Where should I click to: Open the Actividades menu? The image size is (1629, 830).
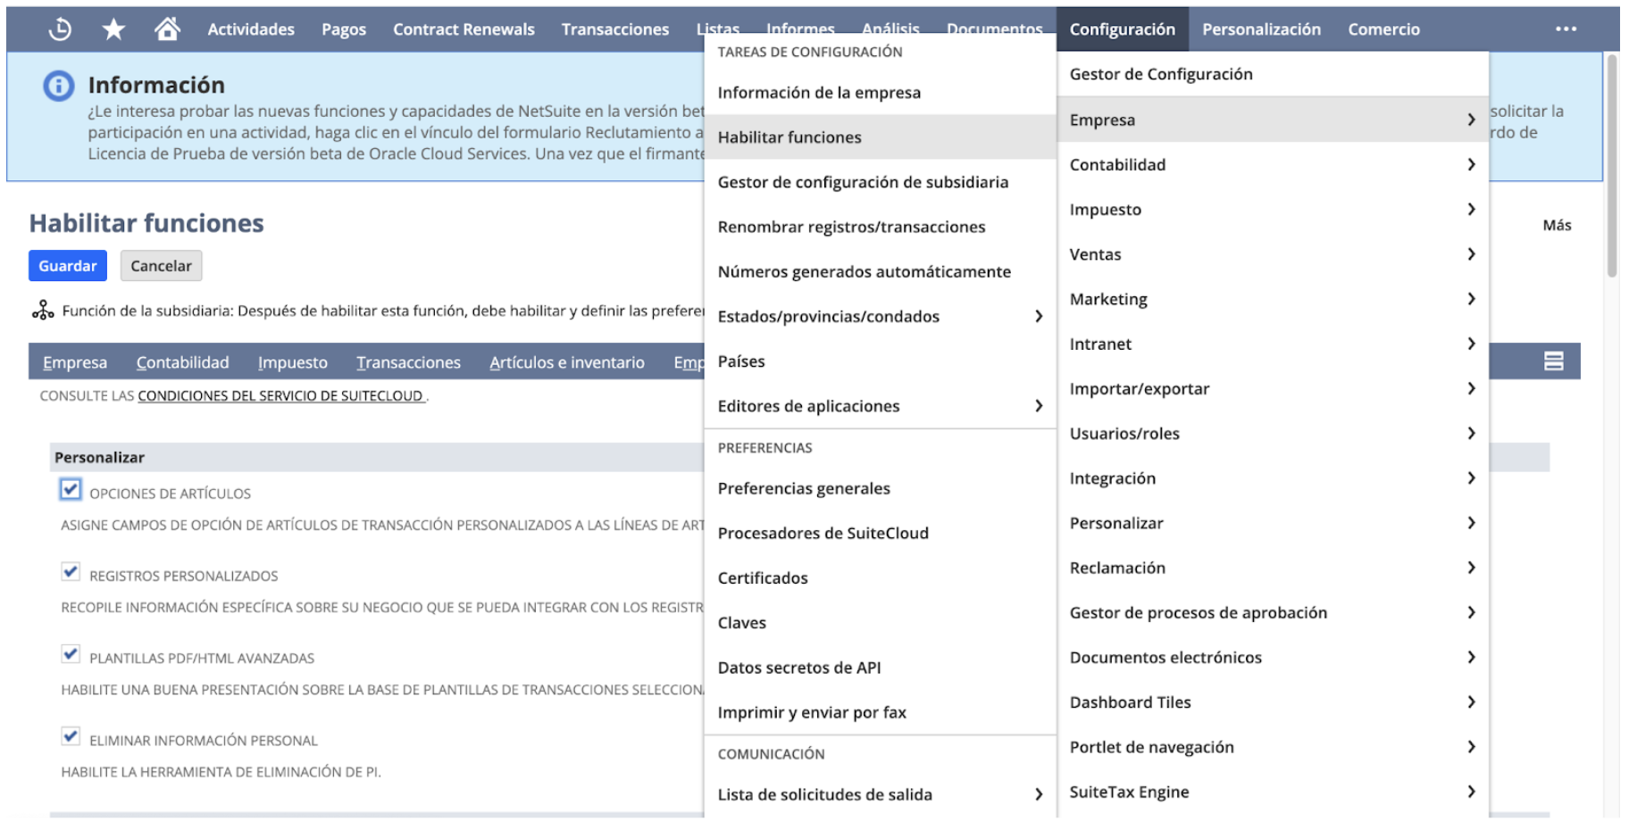251,29
